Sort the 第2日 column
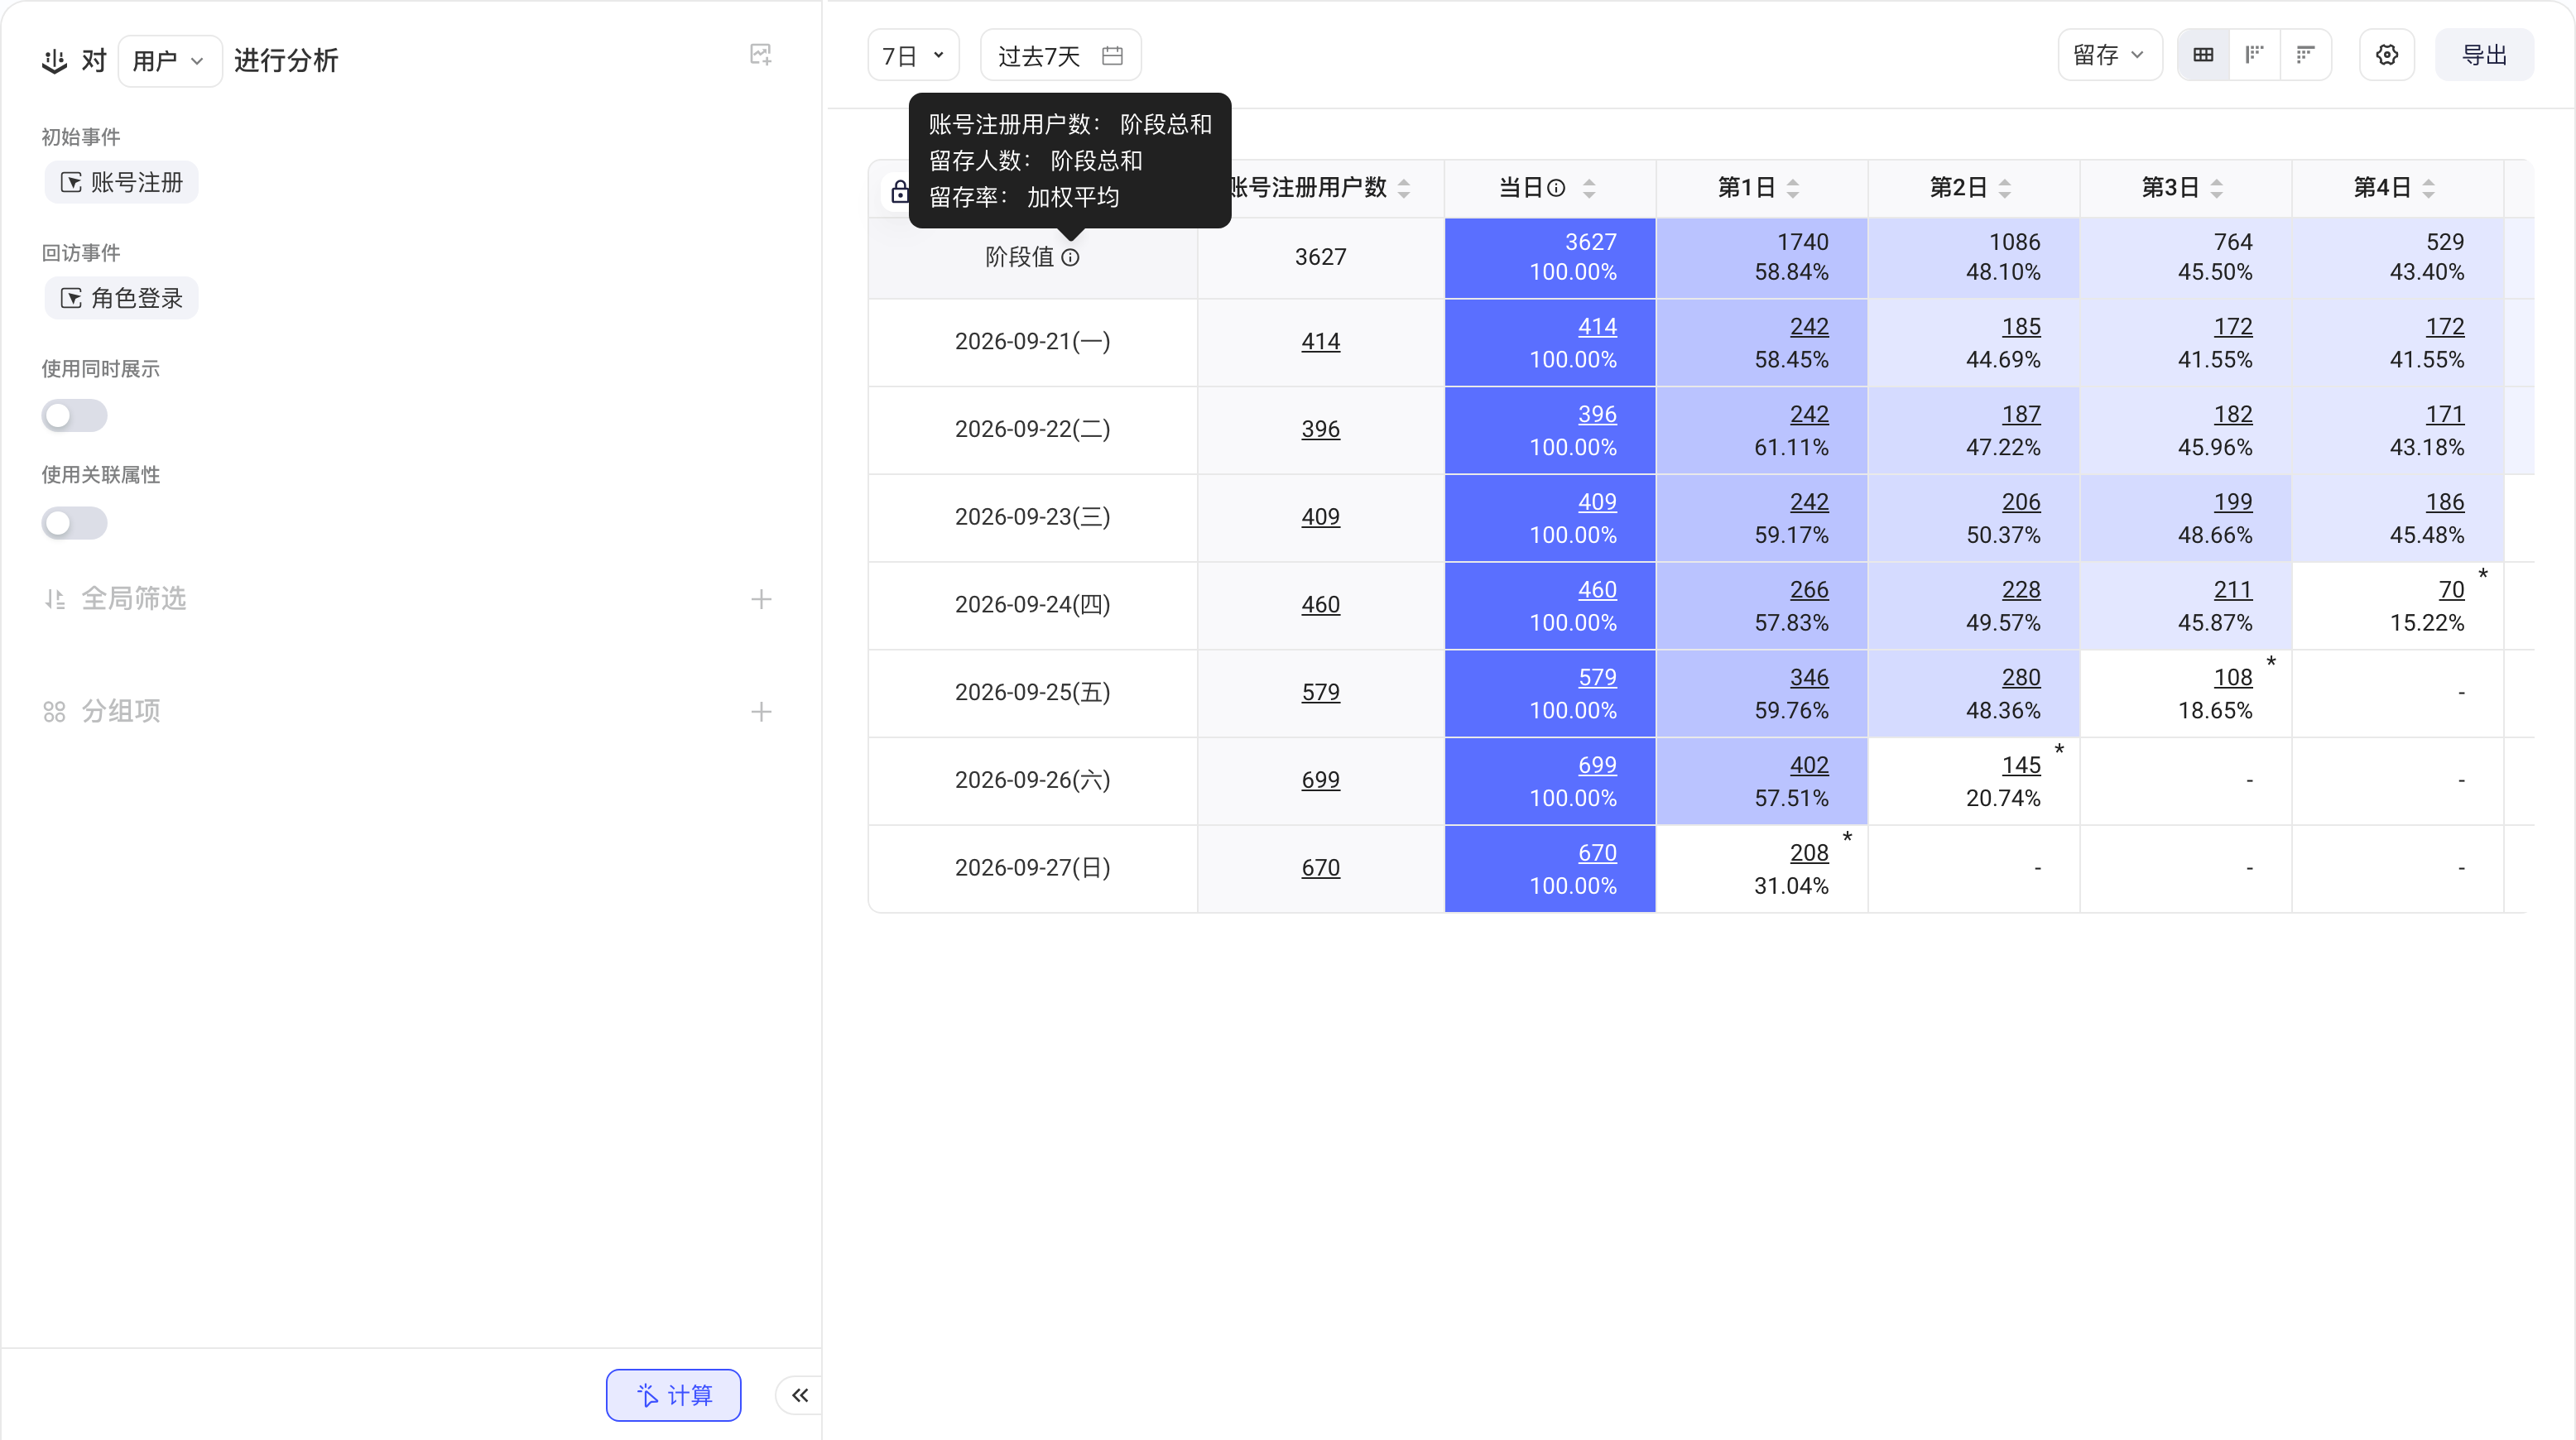Screen dimensions: 2576x1440 point(2005,188)
